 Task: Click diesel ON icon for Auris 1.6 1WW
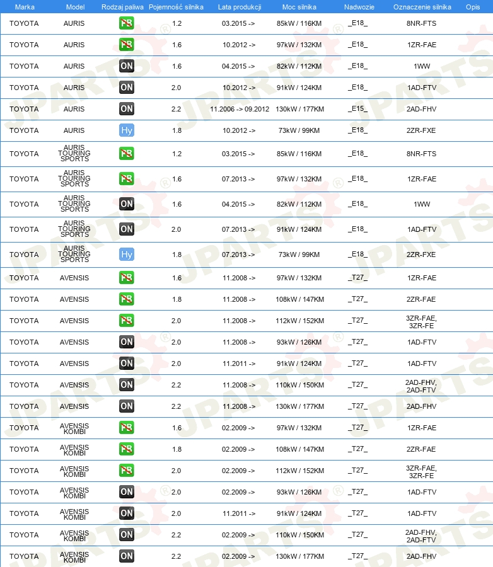pos(126,66)
